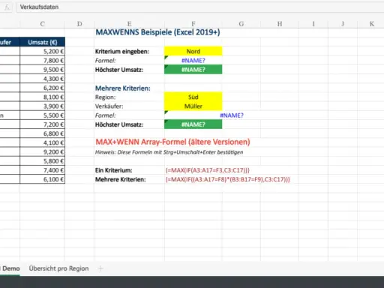384x288 pixels.
Task: Select the MAXWENNS Beispiele title cell
Action: pyautogui.click(x=157, y=32)
